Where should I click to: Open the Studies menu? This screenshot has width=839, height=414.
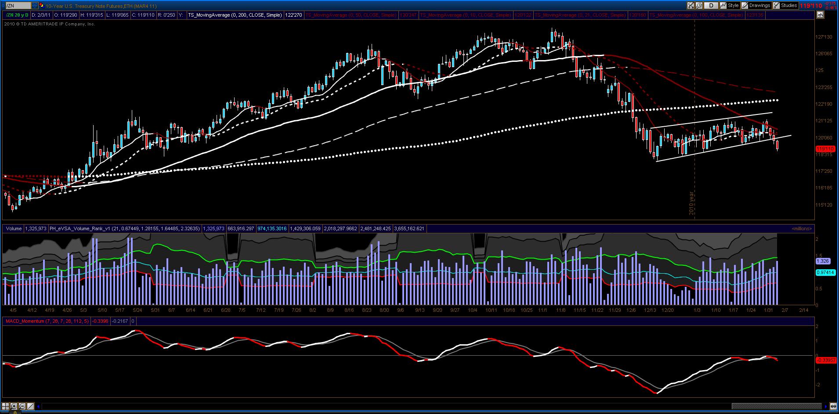[785, 6]
